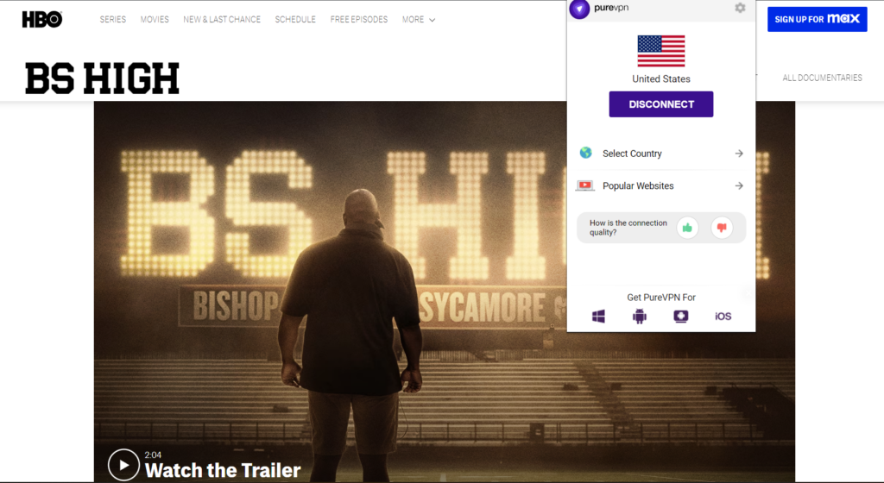This screenshot has width=884, height=483.
Task: Click the HBO logo
Action: coord(41,19)
